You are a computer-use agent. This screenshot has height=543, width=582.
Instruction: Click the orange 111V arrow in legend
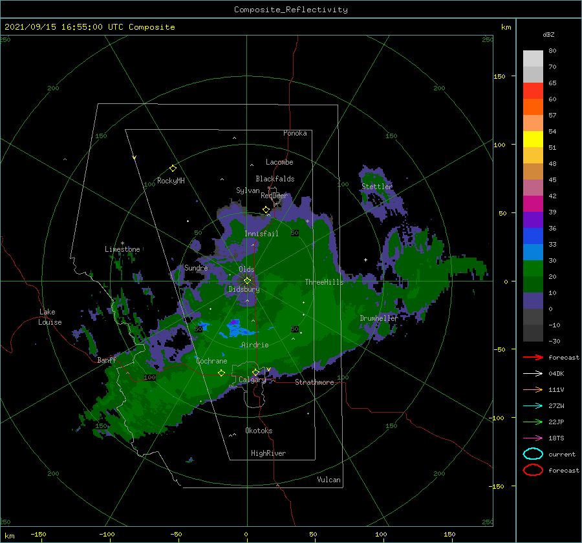tap(533, 389)
